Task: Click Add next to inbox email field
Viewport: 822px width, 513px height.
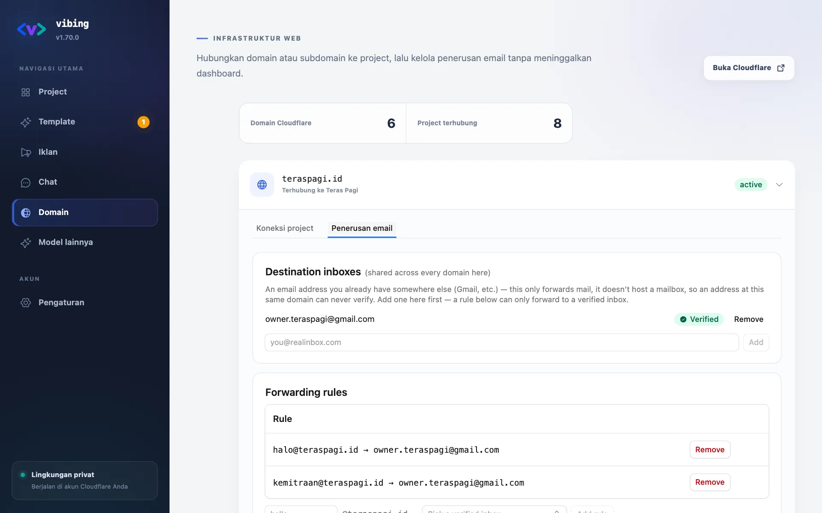Action: coord(756,342)
